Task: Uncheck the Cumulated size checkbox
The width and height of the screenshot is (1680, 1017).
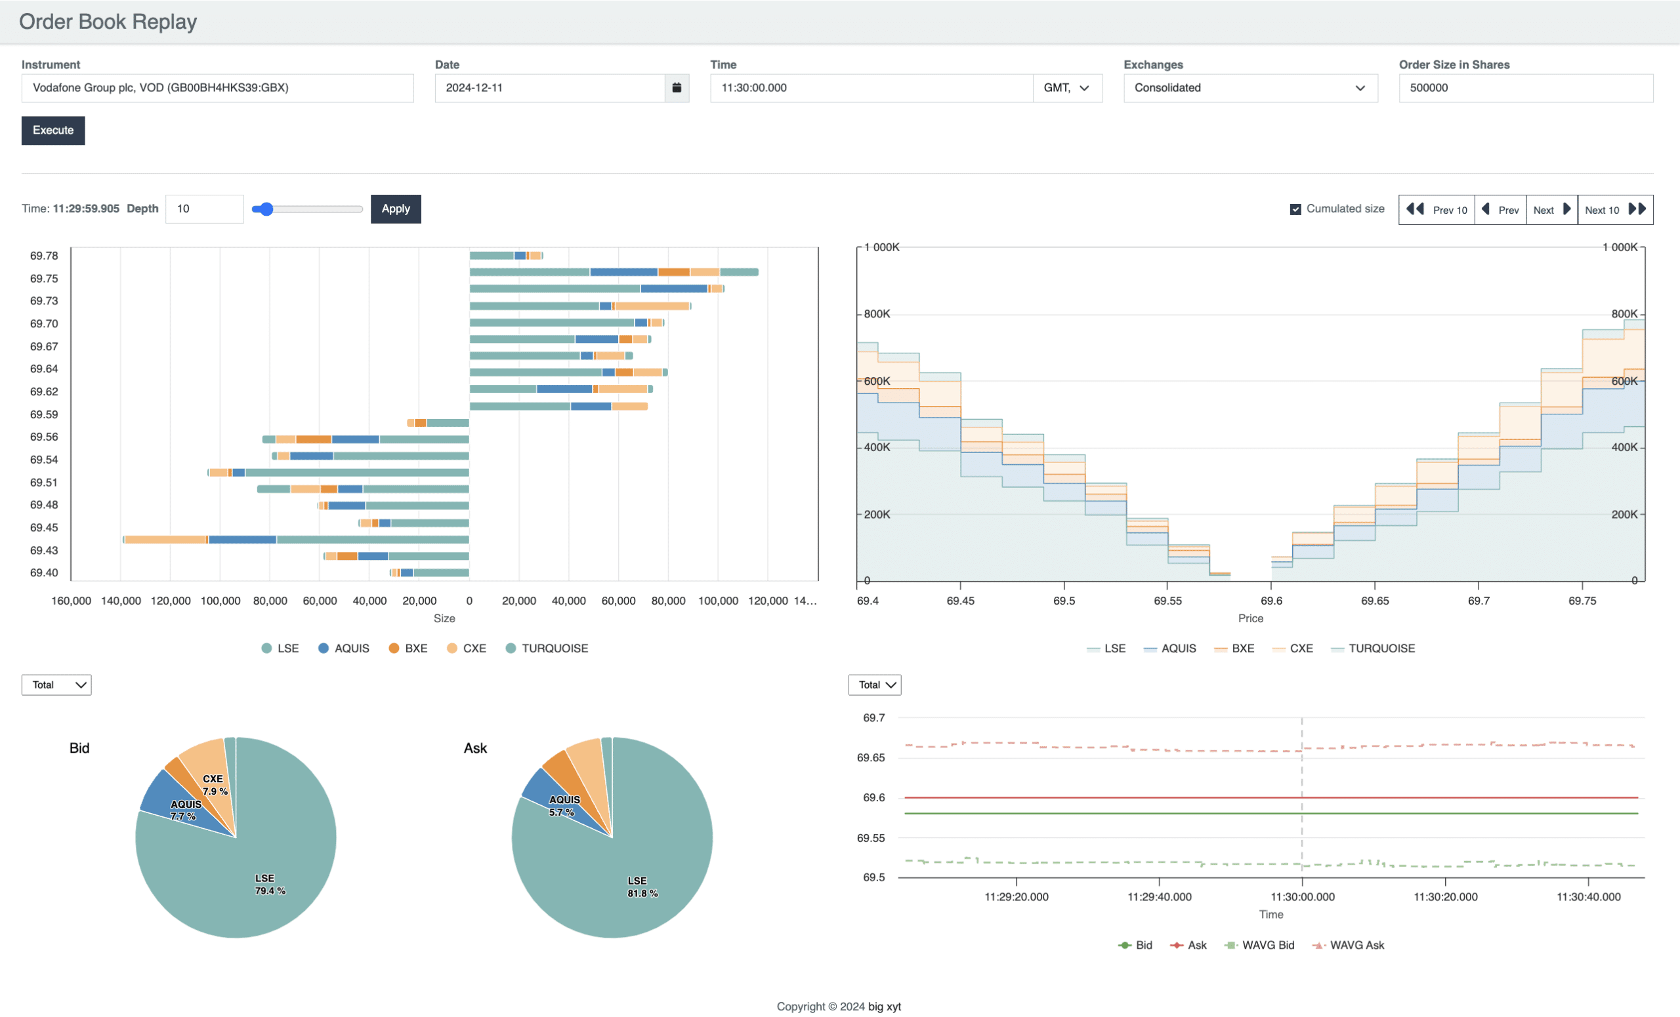Action: (1295, 210)
